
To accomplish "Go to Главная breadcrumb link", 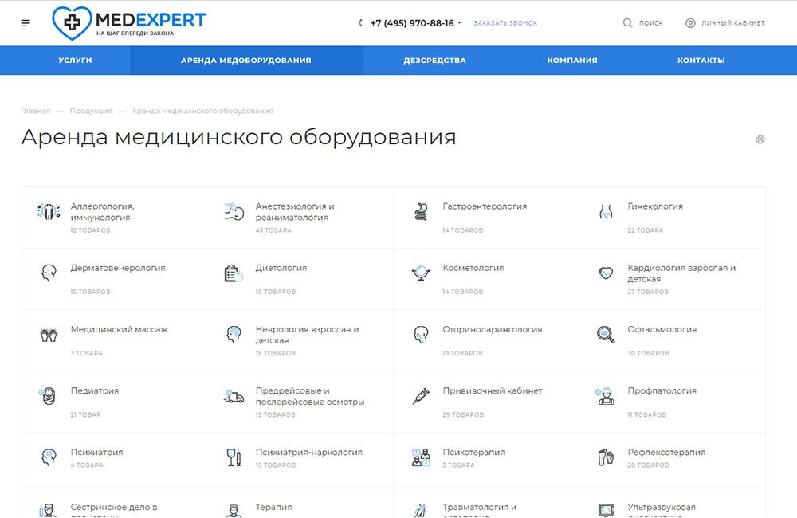I will [x=35, y=111].
